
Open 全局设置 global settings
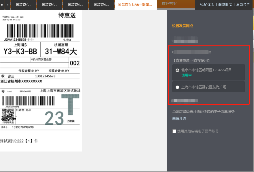(x=243, y=5)
